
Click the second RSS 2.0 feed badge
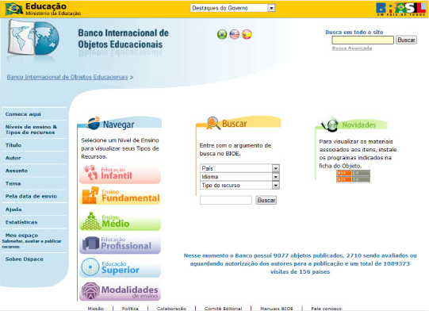(x=353, y=179)
